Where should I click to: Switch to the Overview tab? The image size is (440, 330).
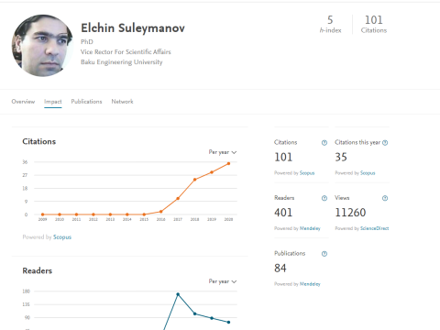point(23,102)
